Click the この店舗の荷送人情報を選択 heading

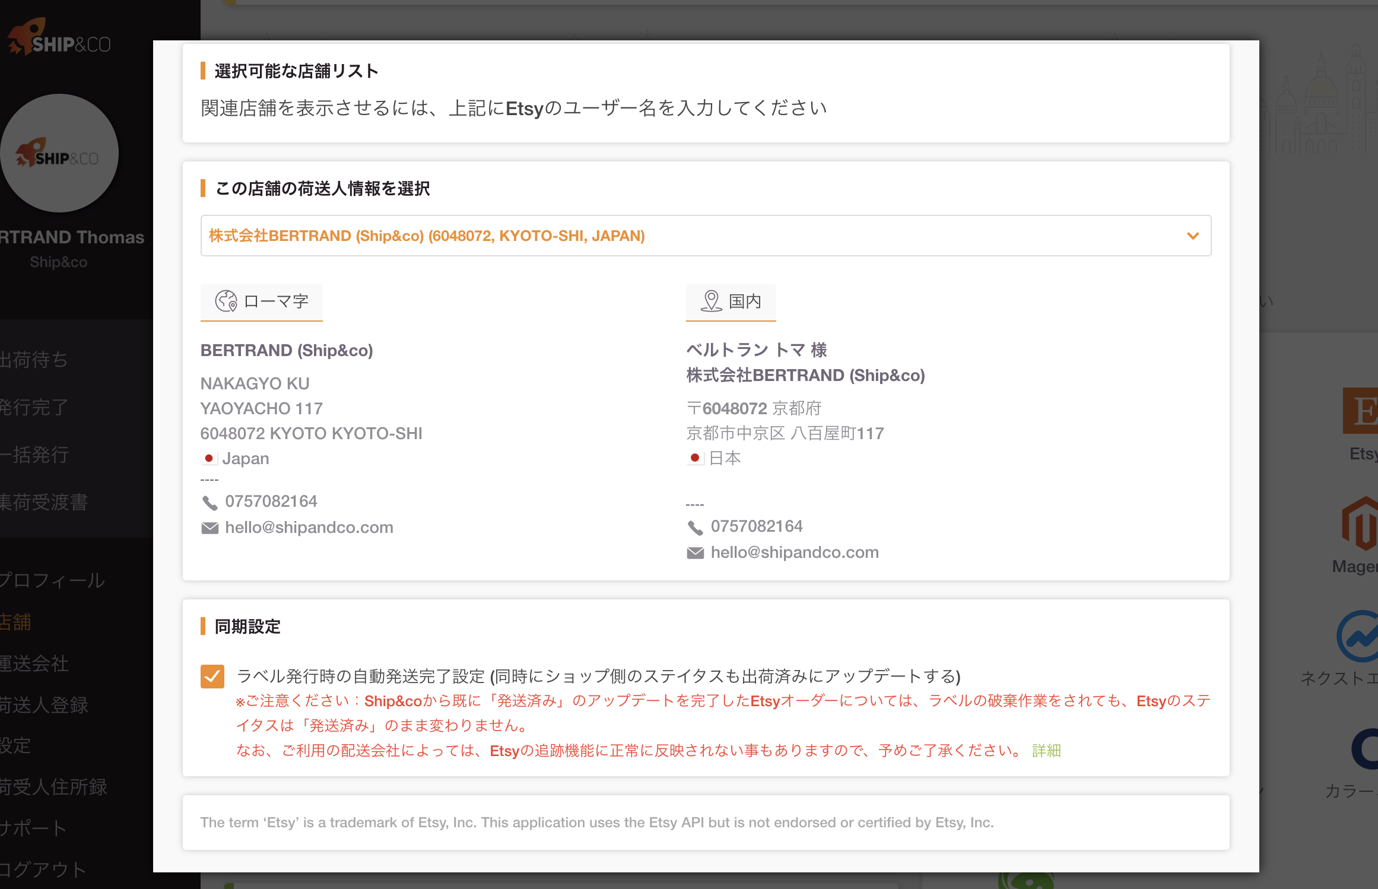(322, 189)
